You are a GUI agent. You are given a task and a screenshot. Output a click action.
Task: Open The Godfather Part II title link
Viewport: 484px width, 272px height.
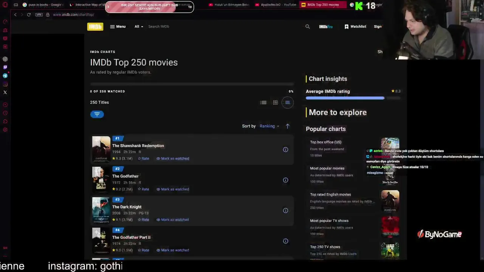point(131,238)
